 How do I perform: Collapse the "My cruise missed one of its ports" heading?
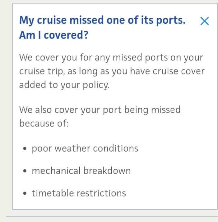102,21
